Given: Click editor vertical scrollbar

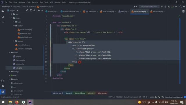Looking at the screenshot, I should [x=180, y=51].
